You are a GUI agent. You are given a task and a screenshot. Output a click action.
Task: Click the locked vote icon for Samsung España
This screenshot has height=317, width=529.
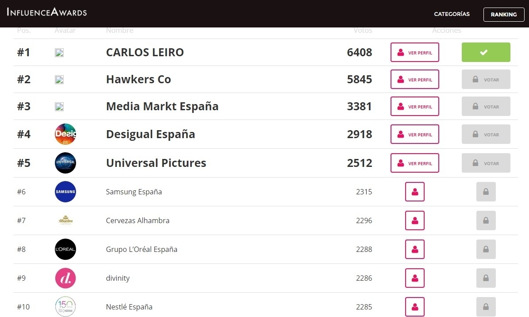(486, 192)
